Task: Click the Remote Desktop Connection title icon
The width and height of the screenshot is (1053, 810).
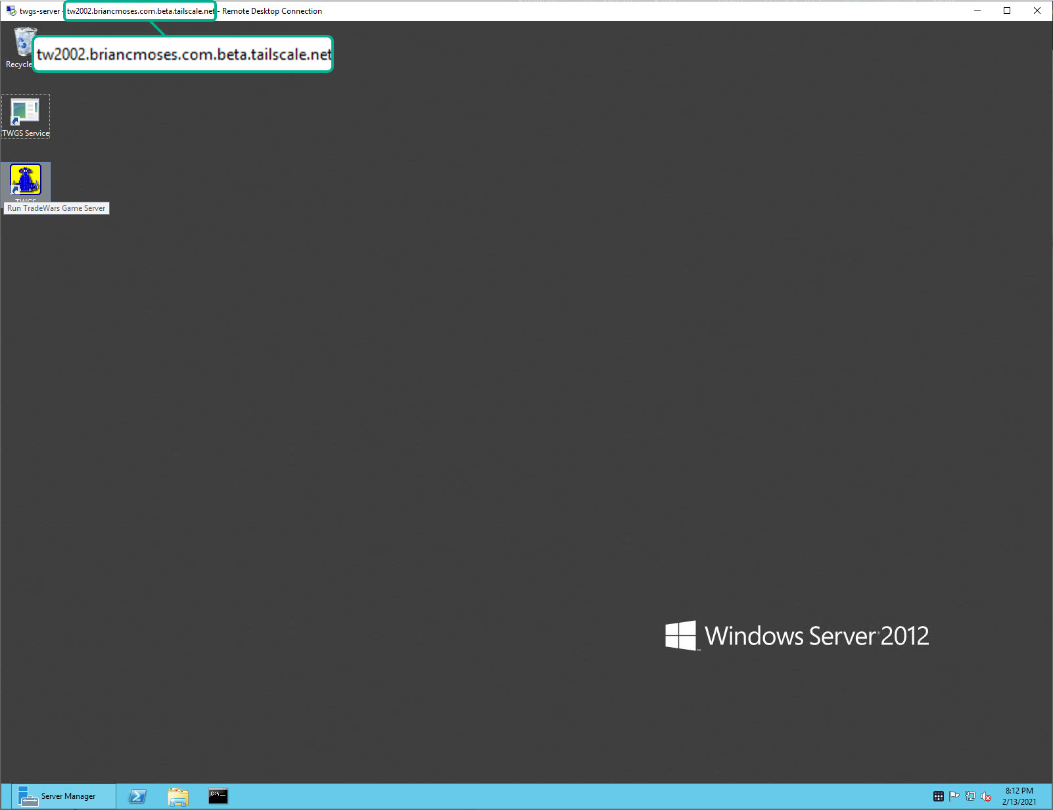Action: tap(11, 11)
